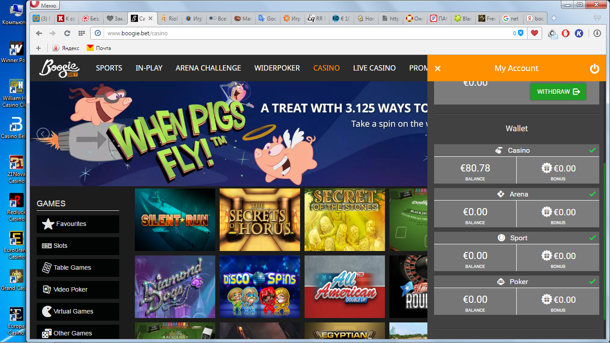
Task: Click the blue K extension icon
Action: (x=579, y=33)
